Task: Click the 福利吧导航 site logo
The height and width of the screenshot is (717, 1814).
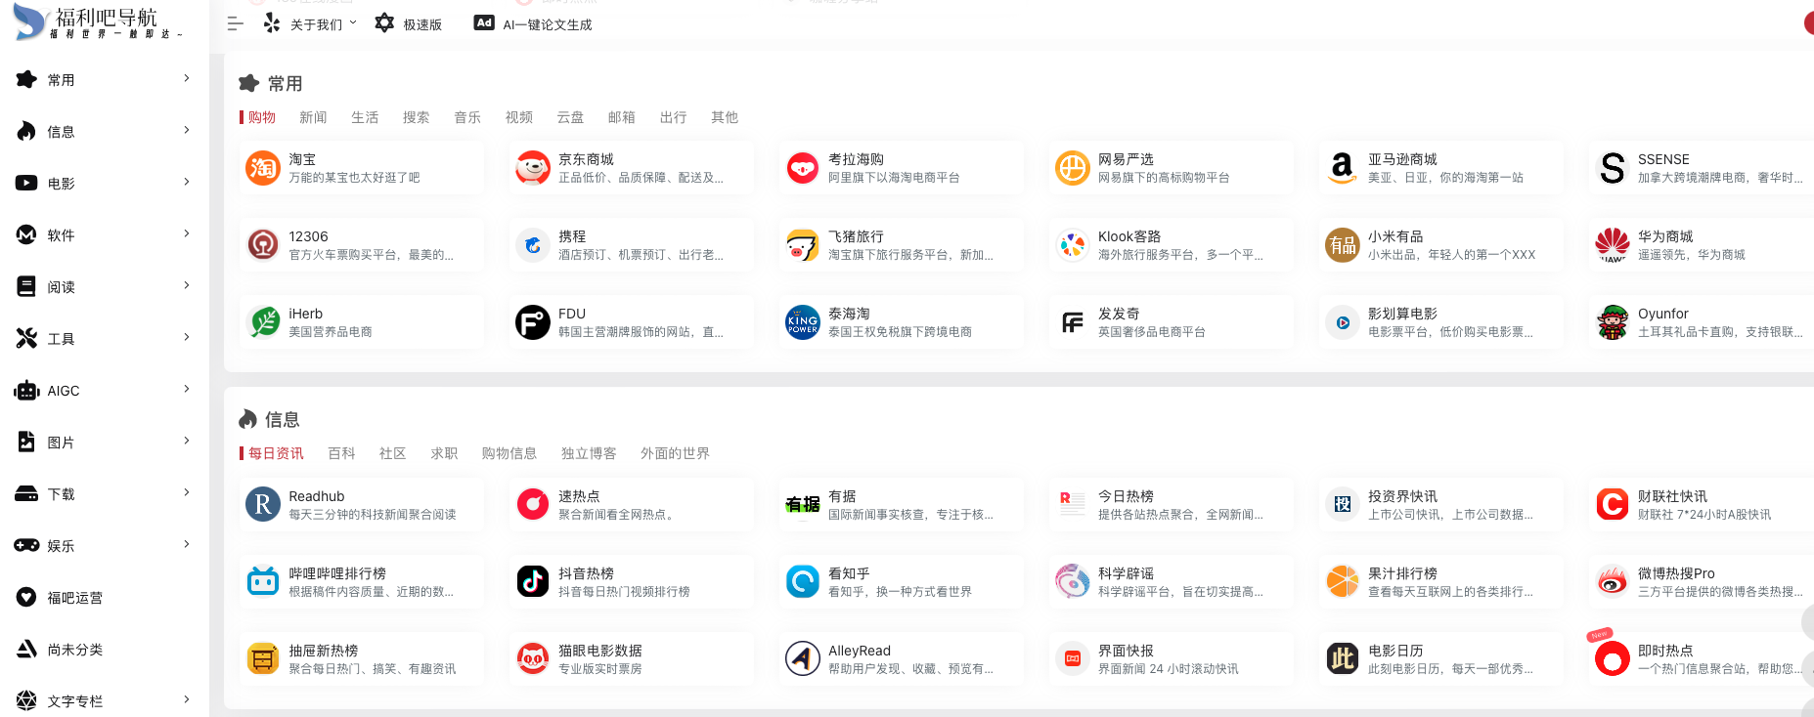Action: (x=98, y=21)
